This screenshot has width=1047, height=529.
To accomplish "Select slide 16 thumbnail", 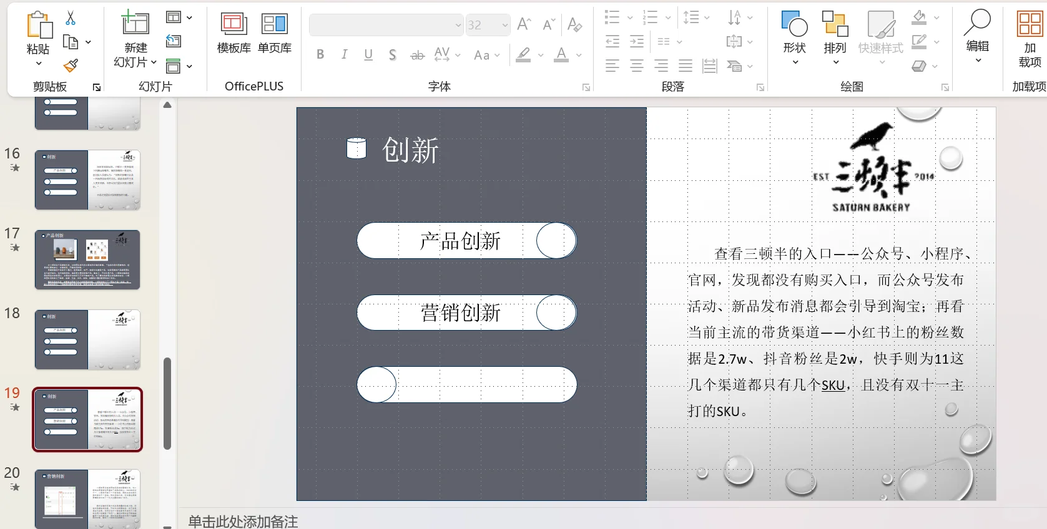I will (x=87, y=180).
